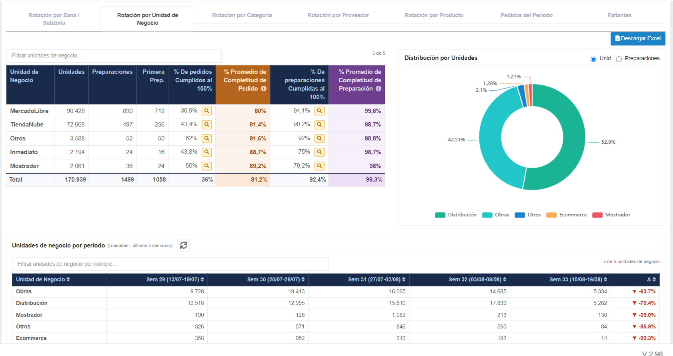Switch to Rotación por Producto tab
Viewport: 673px width, 356px height.
pos(434,15)
